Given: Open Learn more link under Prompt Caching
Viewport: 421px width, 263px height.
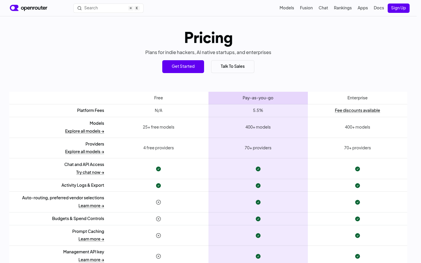Looking at the screenshot, I should (x=91, y=239).
